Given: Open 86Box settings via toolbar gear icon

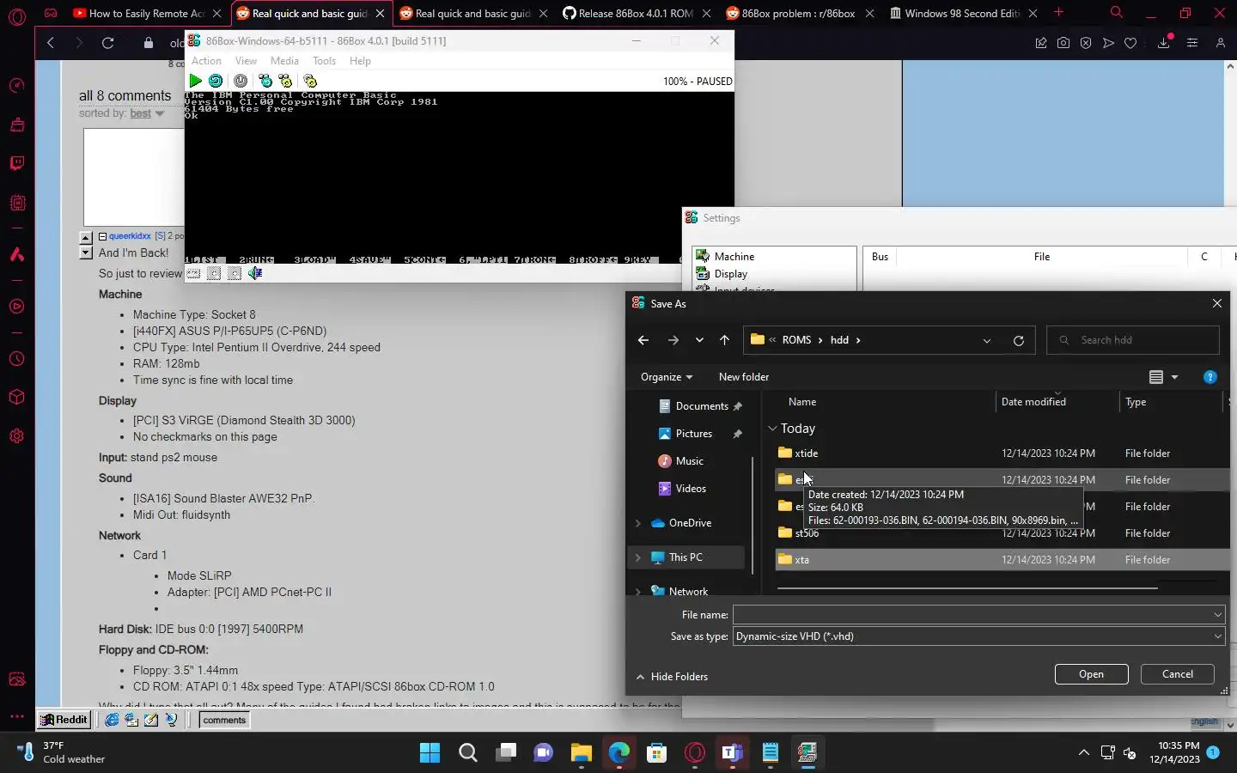Looking at the screenshot, I should click(310, 81).
